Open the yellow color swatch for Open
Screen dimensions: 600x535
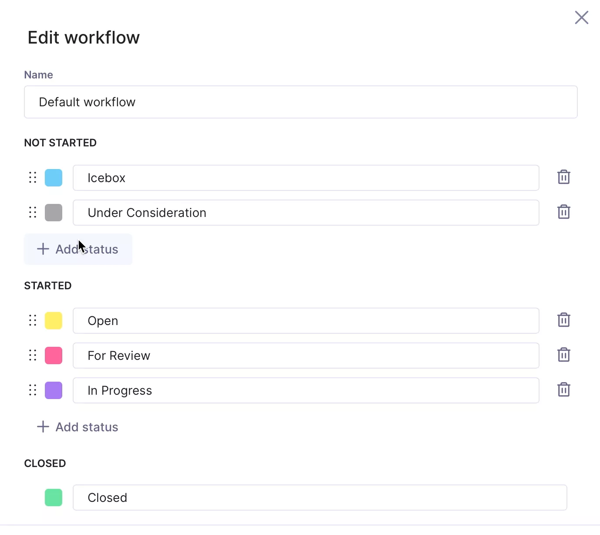tap(54, 321)
